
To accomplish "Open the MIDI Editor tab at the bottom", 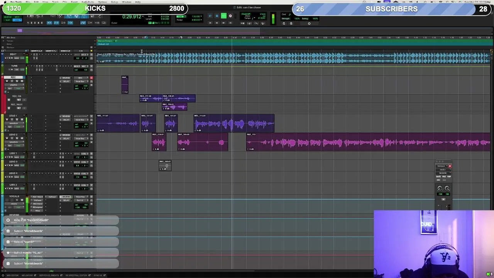I will pyautogui.click(x=12, y=275).
